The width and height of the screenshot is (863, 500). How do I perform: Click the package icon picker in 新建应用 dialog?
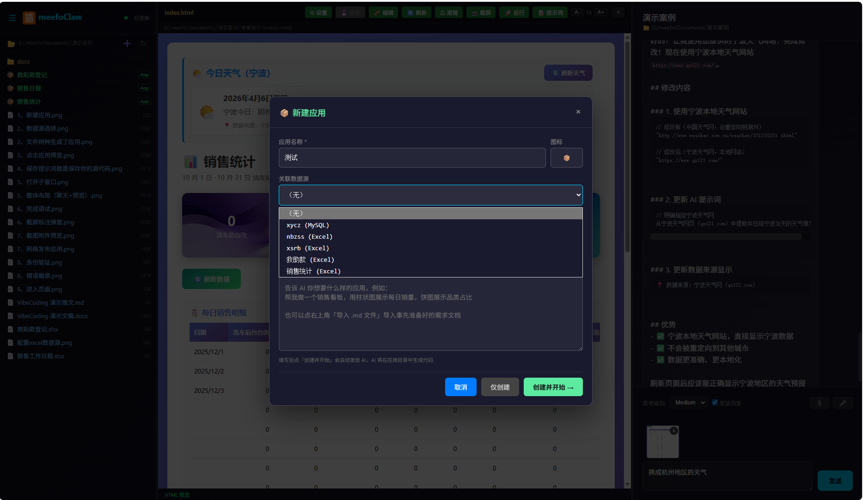click(x=566, y=157)
